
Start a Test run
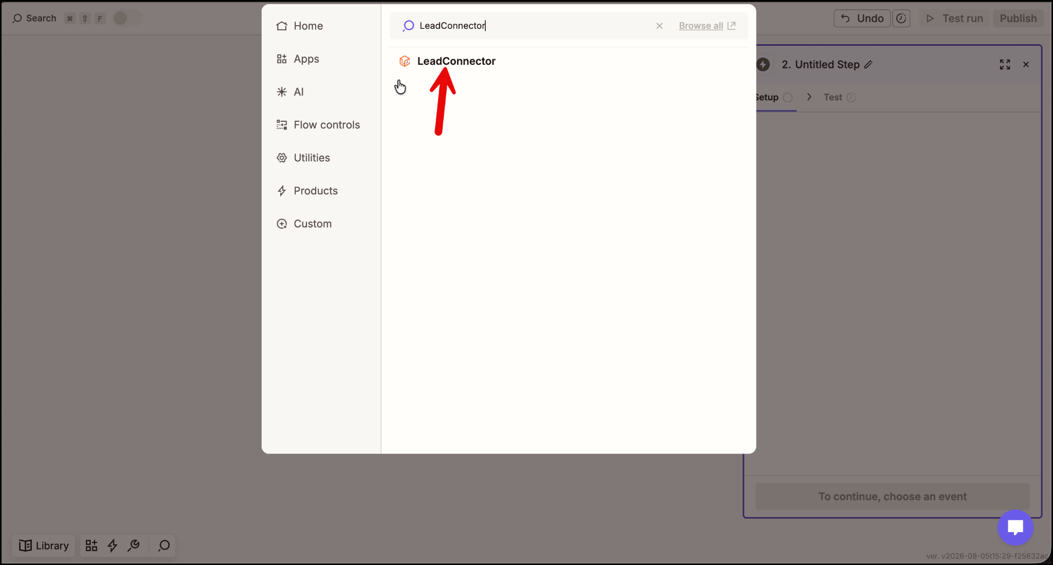954,18
